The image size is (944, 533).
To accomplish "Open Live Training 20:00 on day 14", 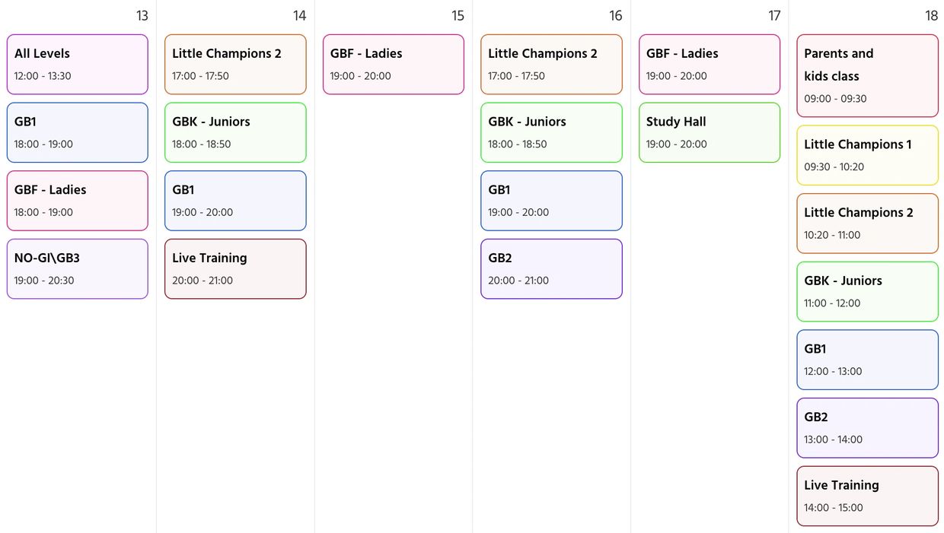I will click(235, 269).
